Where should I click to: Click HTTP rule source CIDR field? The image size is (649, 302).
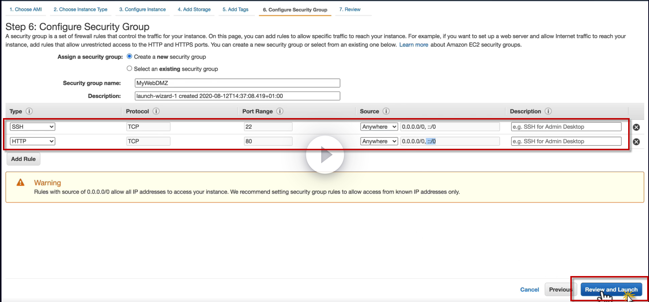450,141
